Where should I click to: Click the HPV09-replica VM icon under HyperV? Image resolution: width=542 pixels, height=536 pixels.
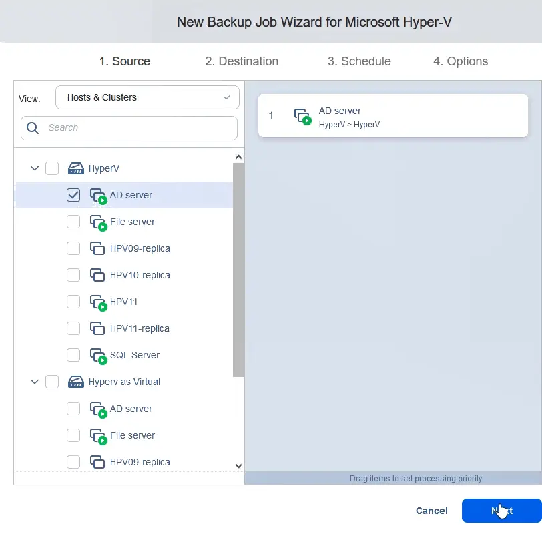coord(97,248)
